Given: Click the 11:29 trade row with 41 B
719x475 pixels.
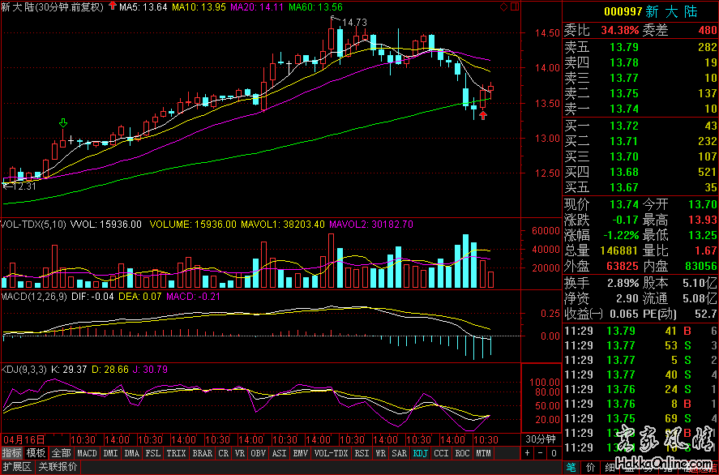Looking at the screenshot, I should pyautogui.click(x=640, y=331).
